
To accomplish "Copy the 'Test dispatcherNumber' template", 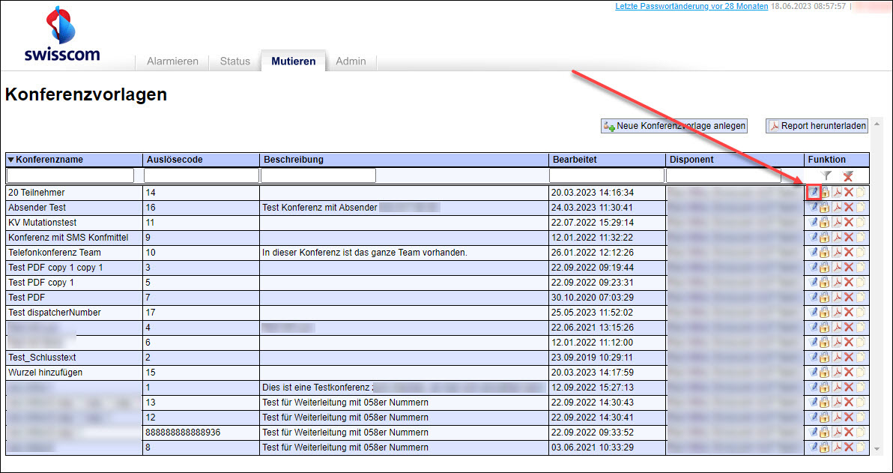I will pyautogui.click(x=861, y=312).
